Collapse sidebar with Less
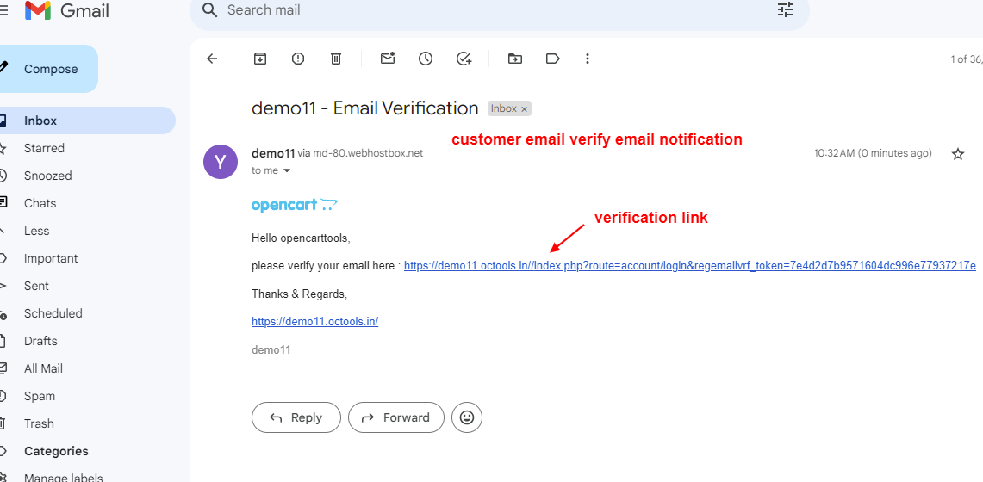983x482 pixels. coord(36,231)
